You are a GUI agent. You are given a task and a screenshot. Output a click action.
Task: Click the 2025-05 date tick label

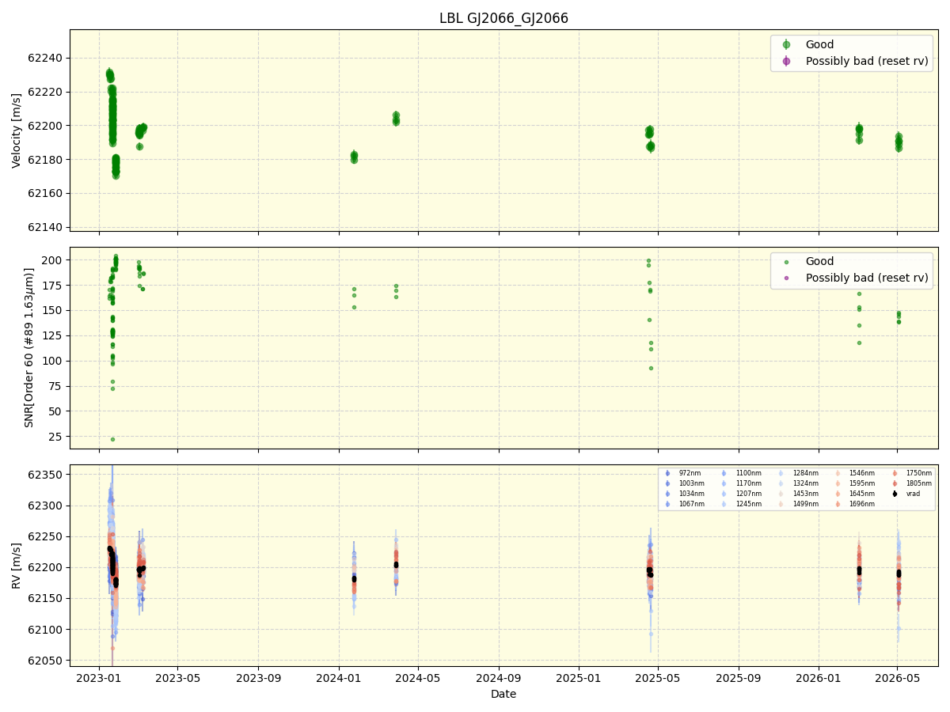coord(658,678)
